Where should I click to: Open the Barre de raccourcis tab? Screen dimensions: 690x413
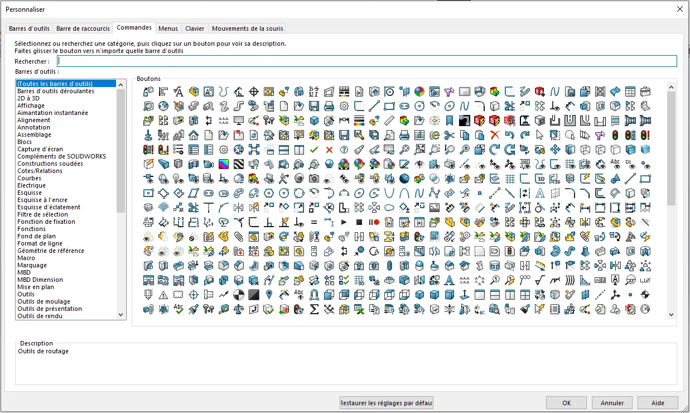pyautogui.click(x=83, y=28)
